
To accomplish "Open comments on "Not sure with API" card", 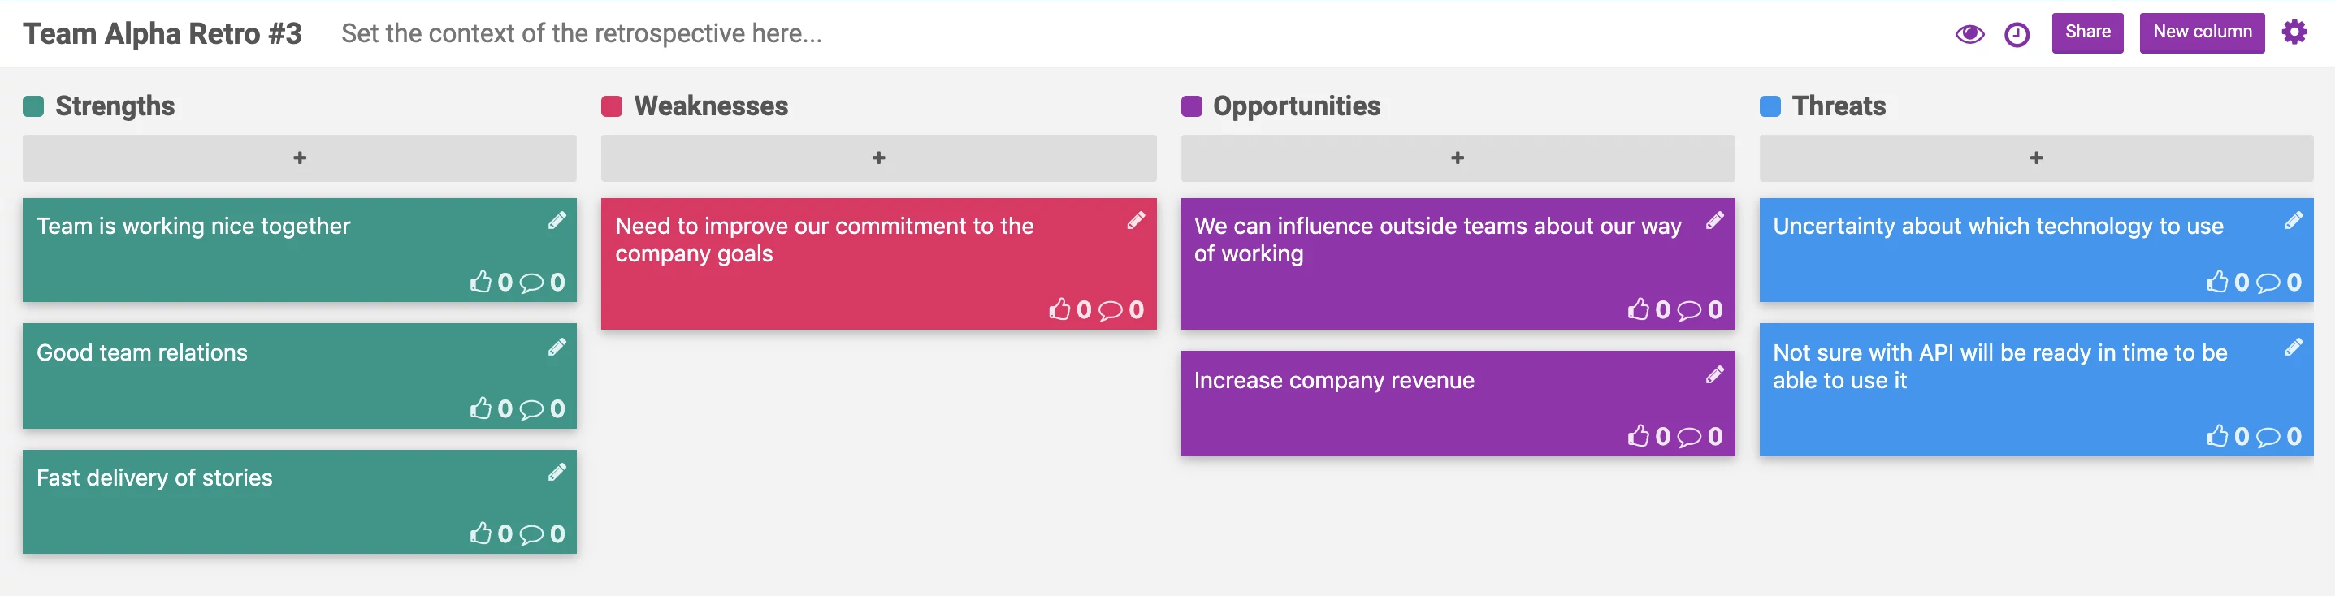I will [x=2265, y=436].
